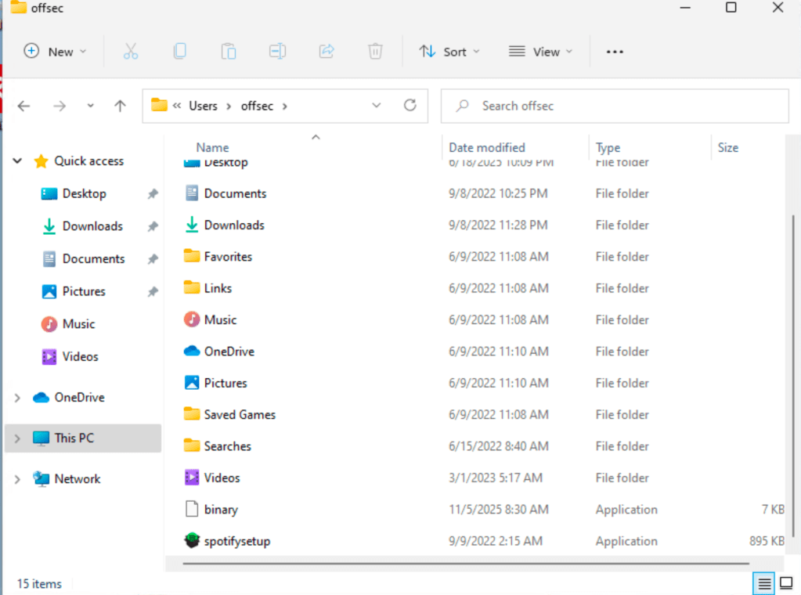Click the Cut scissors icon in toolbar
801x595 pixels.
131,52
